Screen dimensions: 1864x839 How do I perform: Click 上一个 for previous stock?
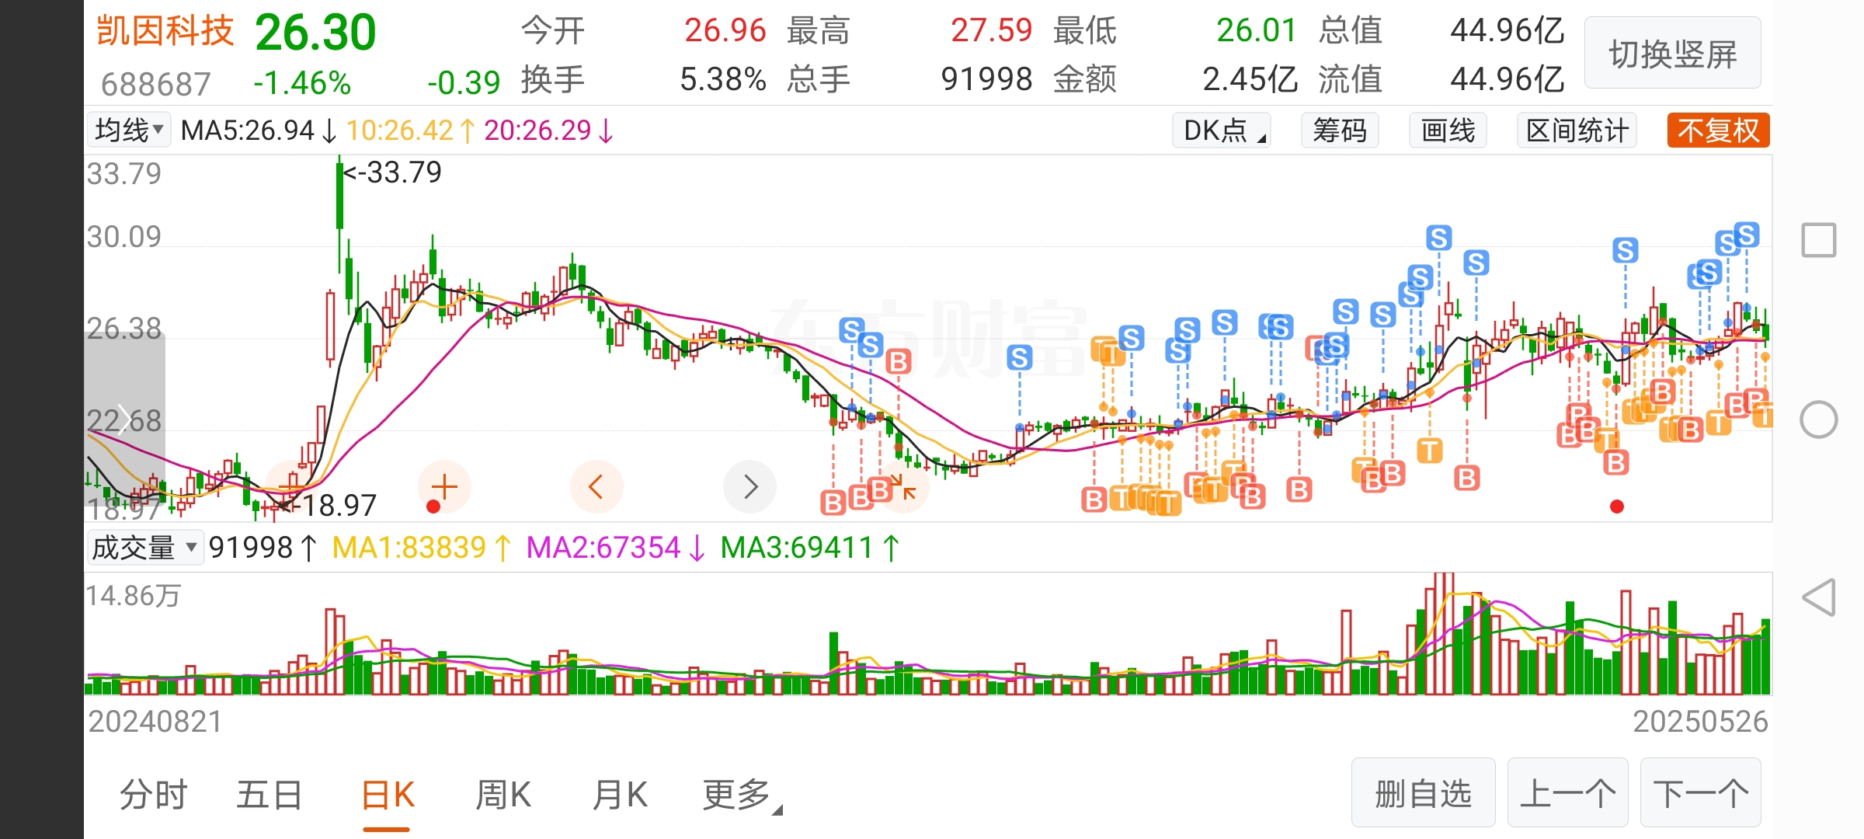[1567, 793]
